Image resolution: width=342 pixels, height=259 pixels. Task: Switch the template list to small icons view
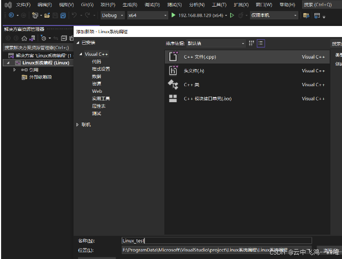click(x=251, y=43)
